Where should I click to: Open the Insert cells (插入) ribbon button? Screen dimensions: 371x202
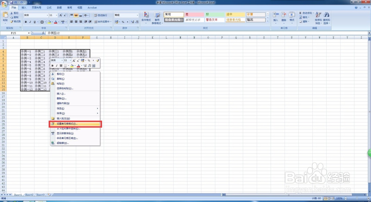[276, 17]
